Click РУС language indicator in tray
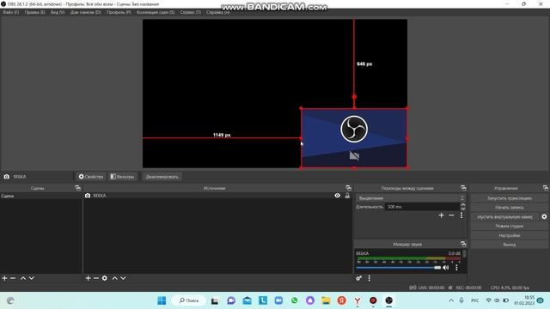The image size is (550, 309). (475, 300)
